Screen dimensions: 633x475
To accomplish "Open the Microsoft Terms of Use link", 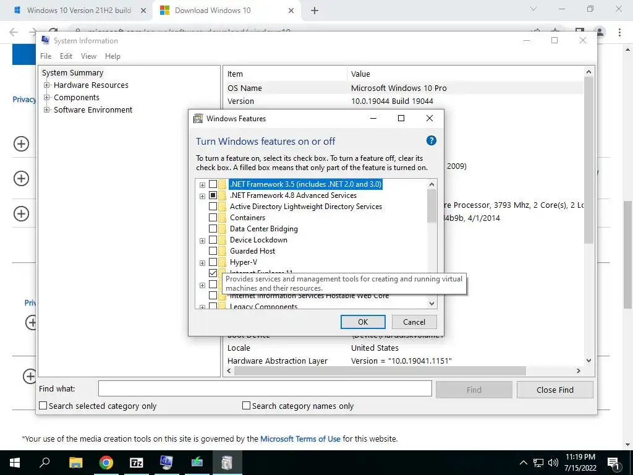I will pos(300,439).
